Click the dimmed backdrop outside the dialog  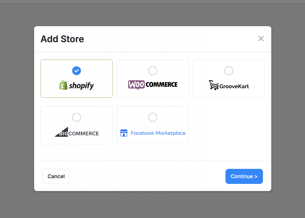point(17,109)
